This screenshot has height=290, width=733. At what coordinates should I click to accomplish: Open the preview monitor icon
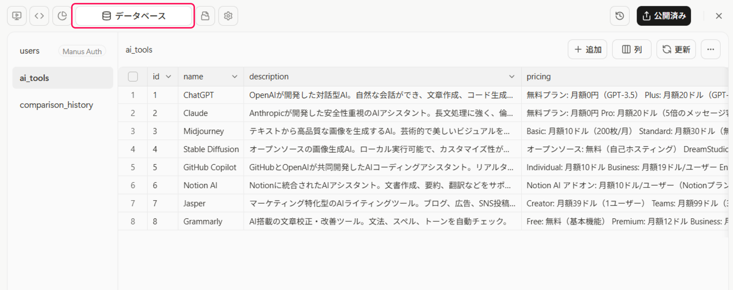click(x=17, y=16)
